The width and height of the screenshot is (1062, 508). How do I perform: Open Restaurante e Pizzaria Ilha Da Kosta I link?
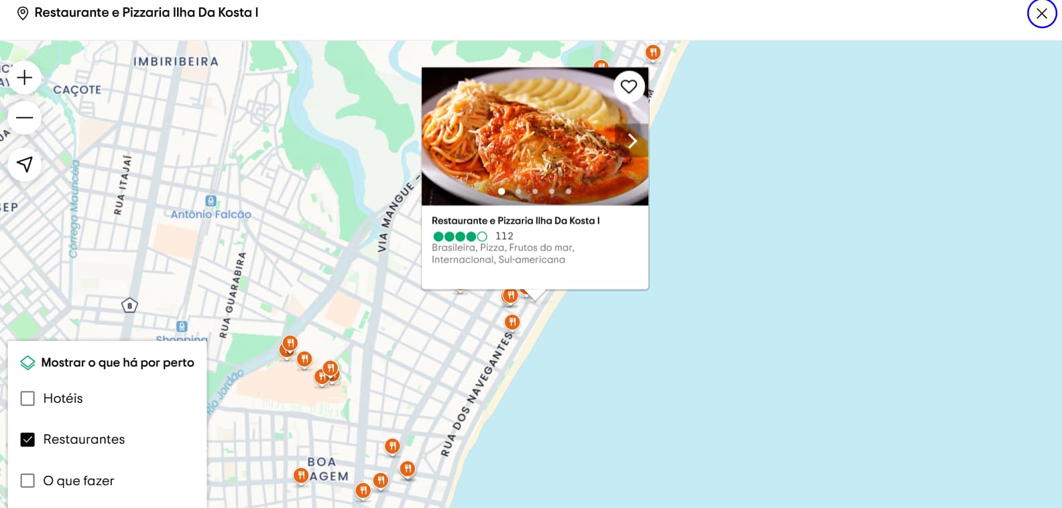coord(516,220)
